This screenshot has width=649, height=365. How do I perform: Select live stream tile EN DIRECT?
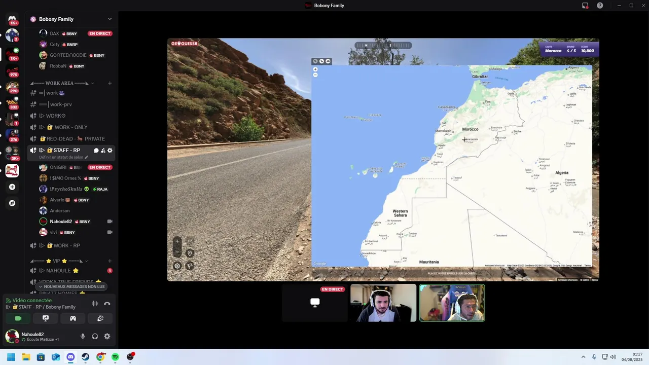pos(315,303)
